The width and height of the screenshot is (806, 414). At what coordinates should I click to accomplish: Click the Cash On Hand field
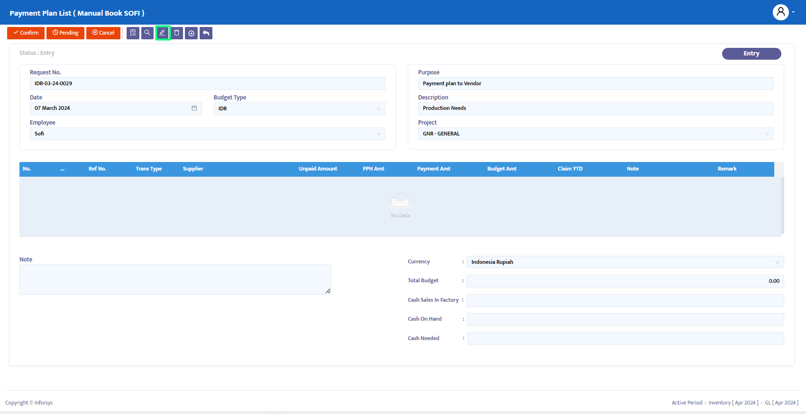click(x=625, y=319)
